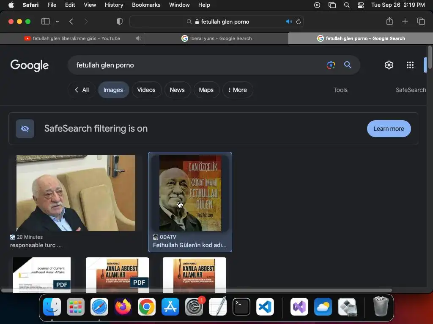Click the Safari address bar
Image resolution: width=433 pixels, height=324 pixels.
(216, 22)
